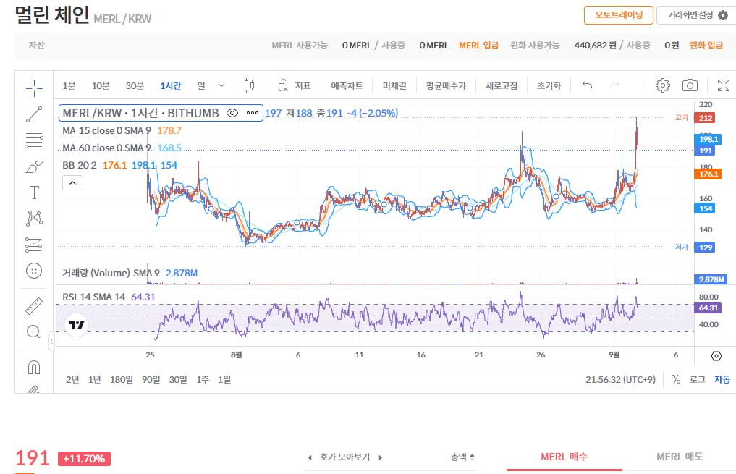The image size is (736, 474).
Task: Set chart range to 2년
Action: tap(72, 379)
